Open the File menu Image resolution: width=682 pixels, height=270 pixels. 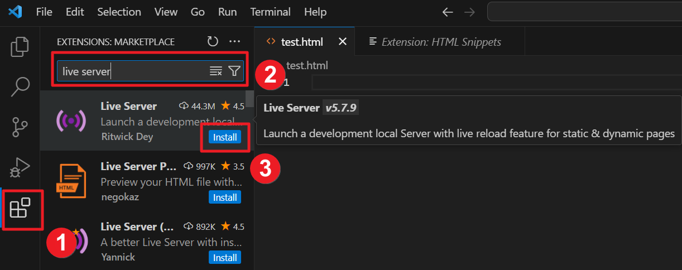[44, 12]
